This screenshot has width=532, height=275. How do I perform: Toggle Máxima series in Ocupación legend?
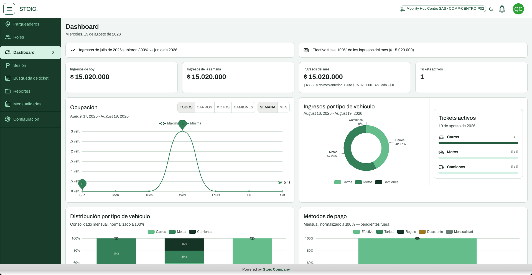pos(169,123)
